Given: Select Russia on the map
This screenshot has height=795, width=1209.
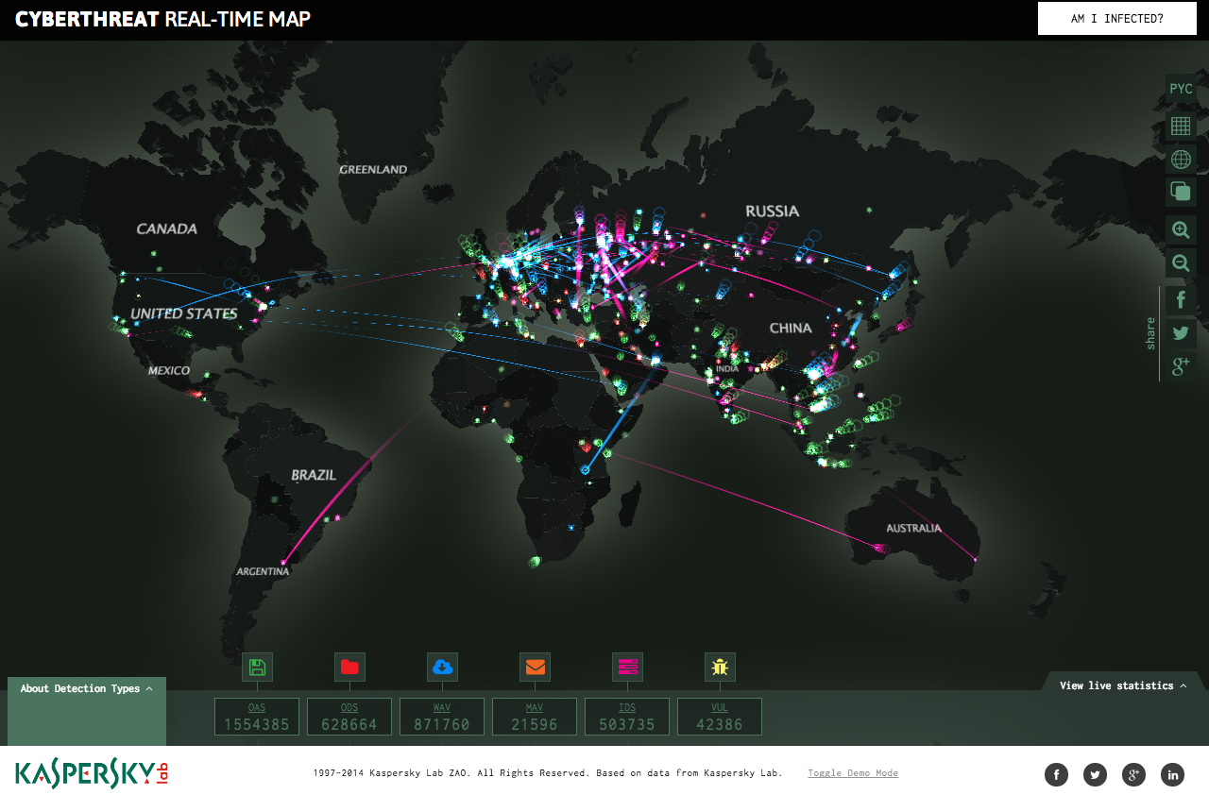Looking at the screenshot, I should [x=772, y=211].
